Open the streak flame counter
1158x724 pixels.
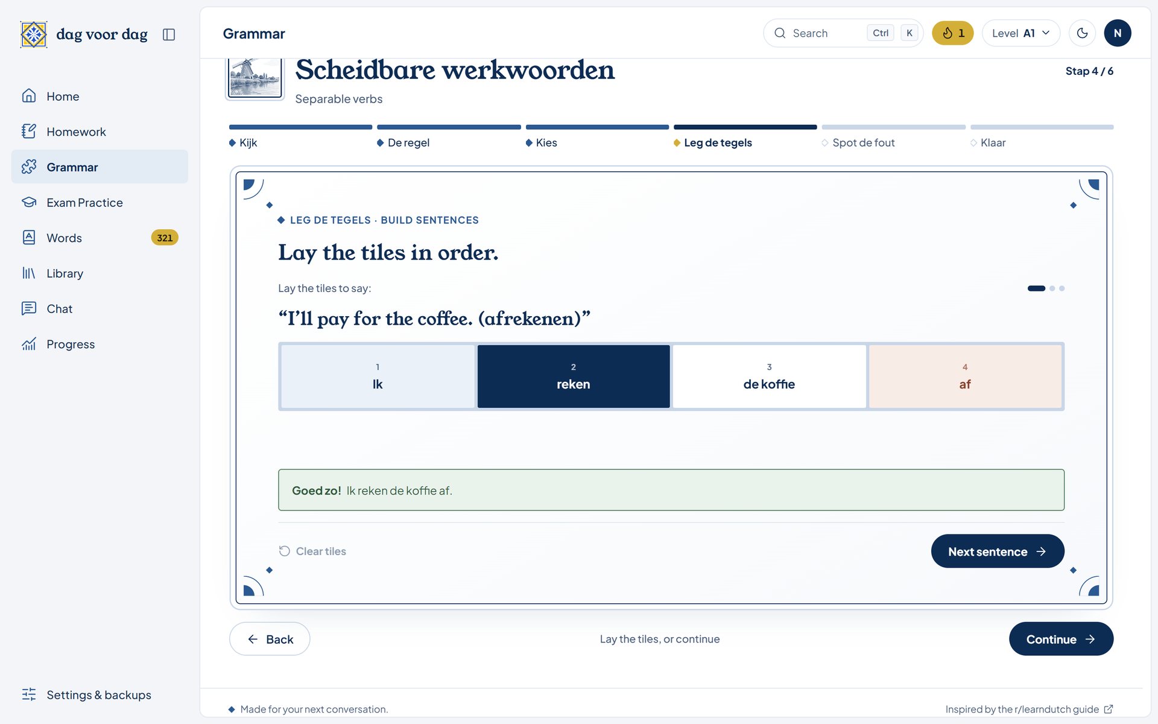(953, 33)
